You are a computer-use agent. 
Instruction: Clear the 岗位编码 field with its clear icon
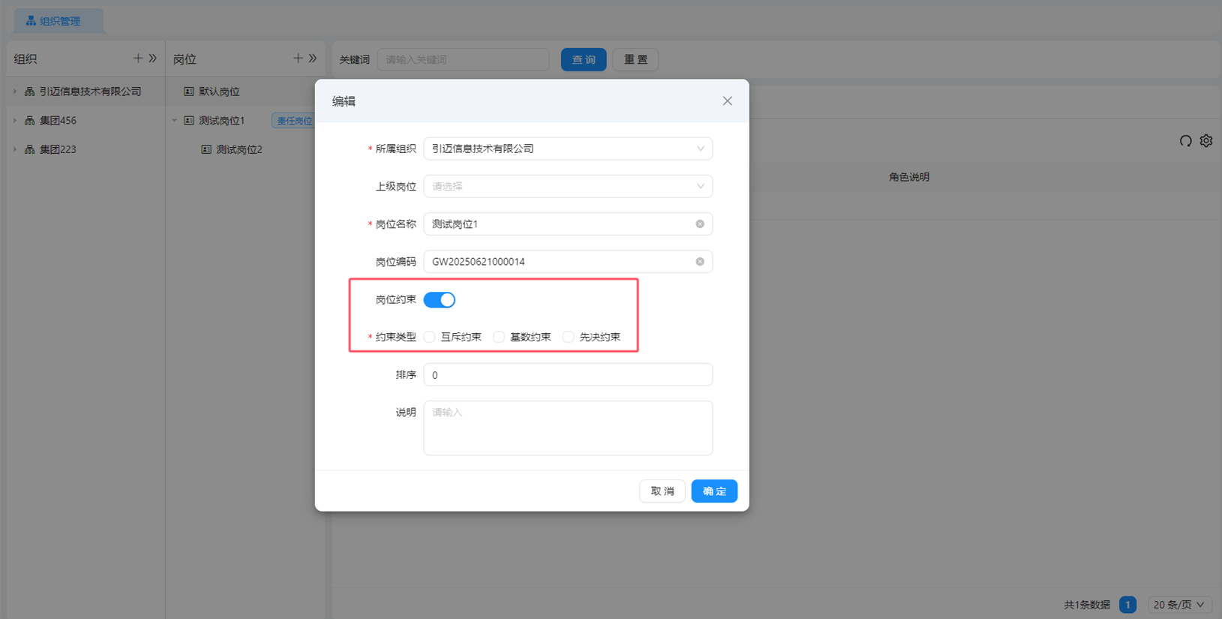[700, 262]
